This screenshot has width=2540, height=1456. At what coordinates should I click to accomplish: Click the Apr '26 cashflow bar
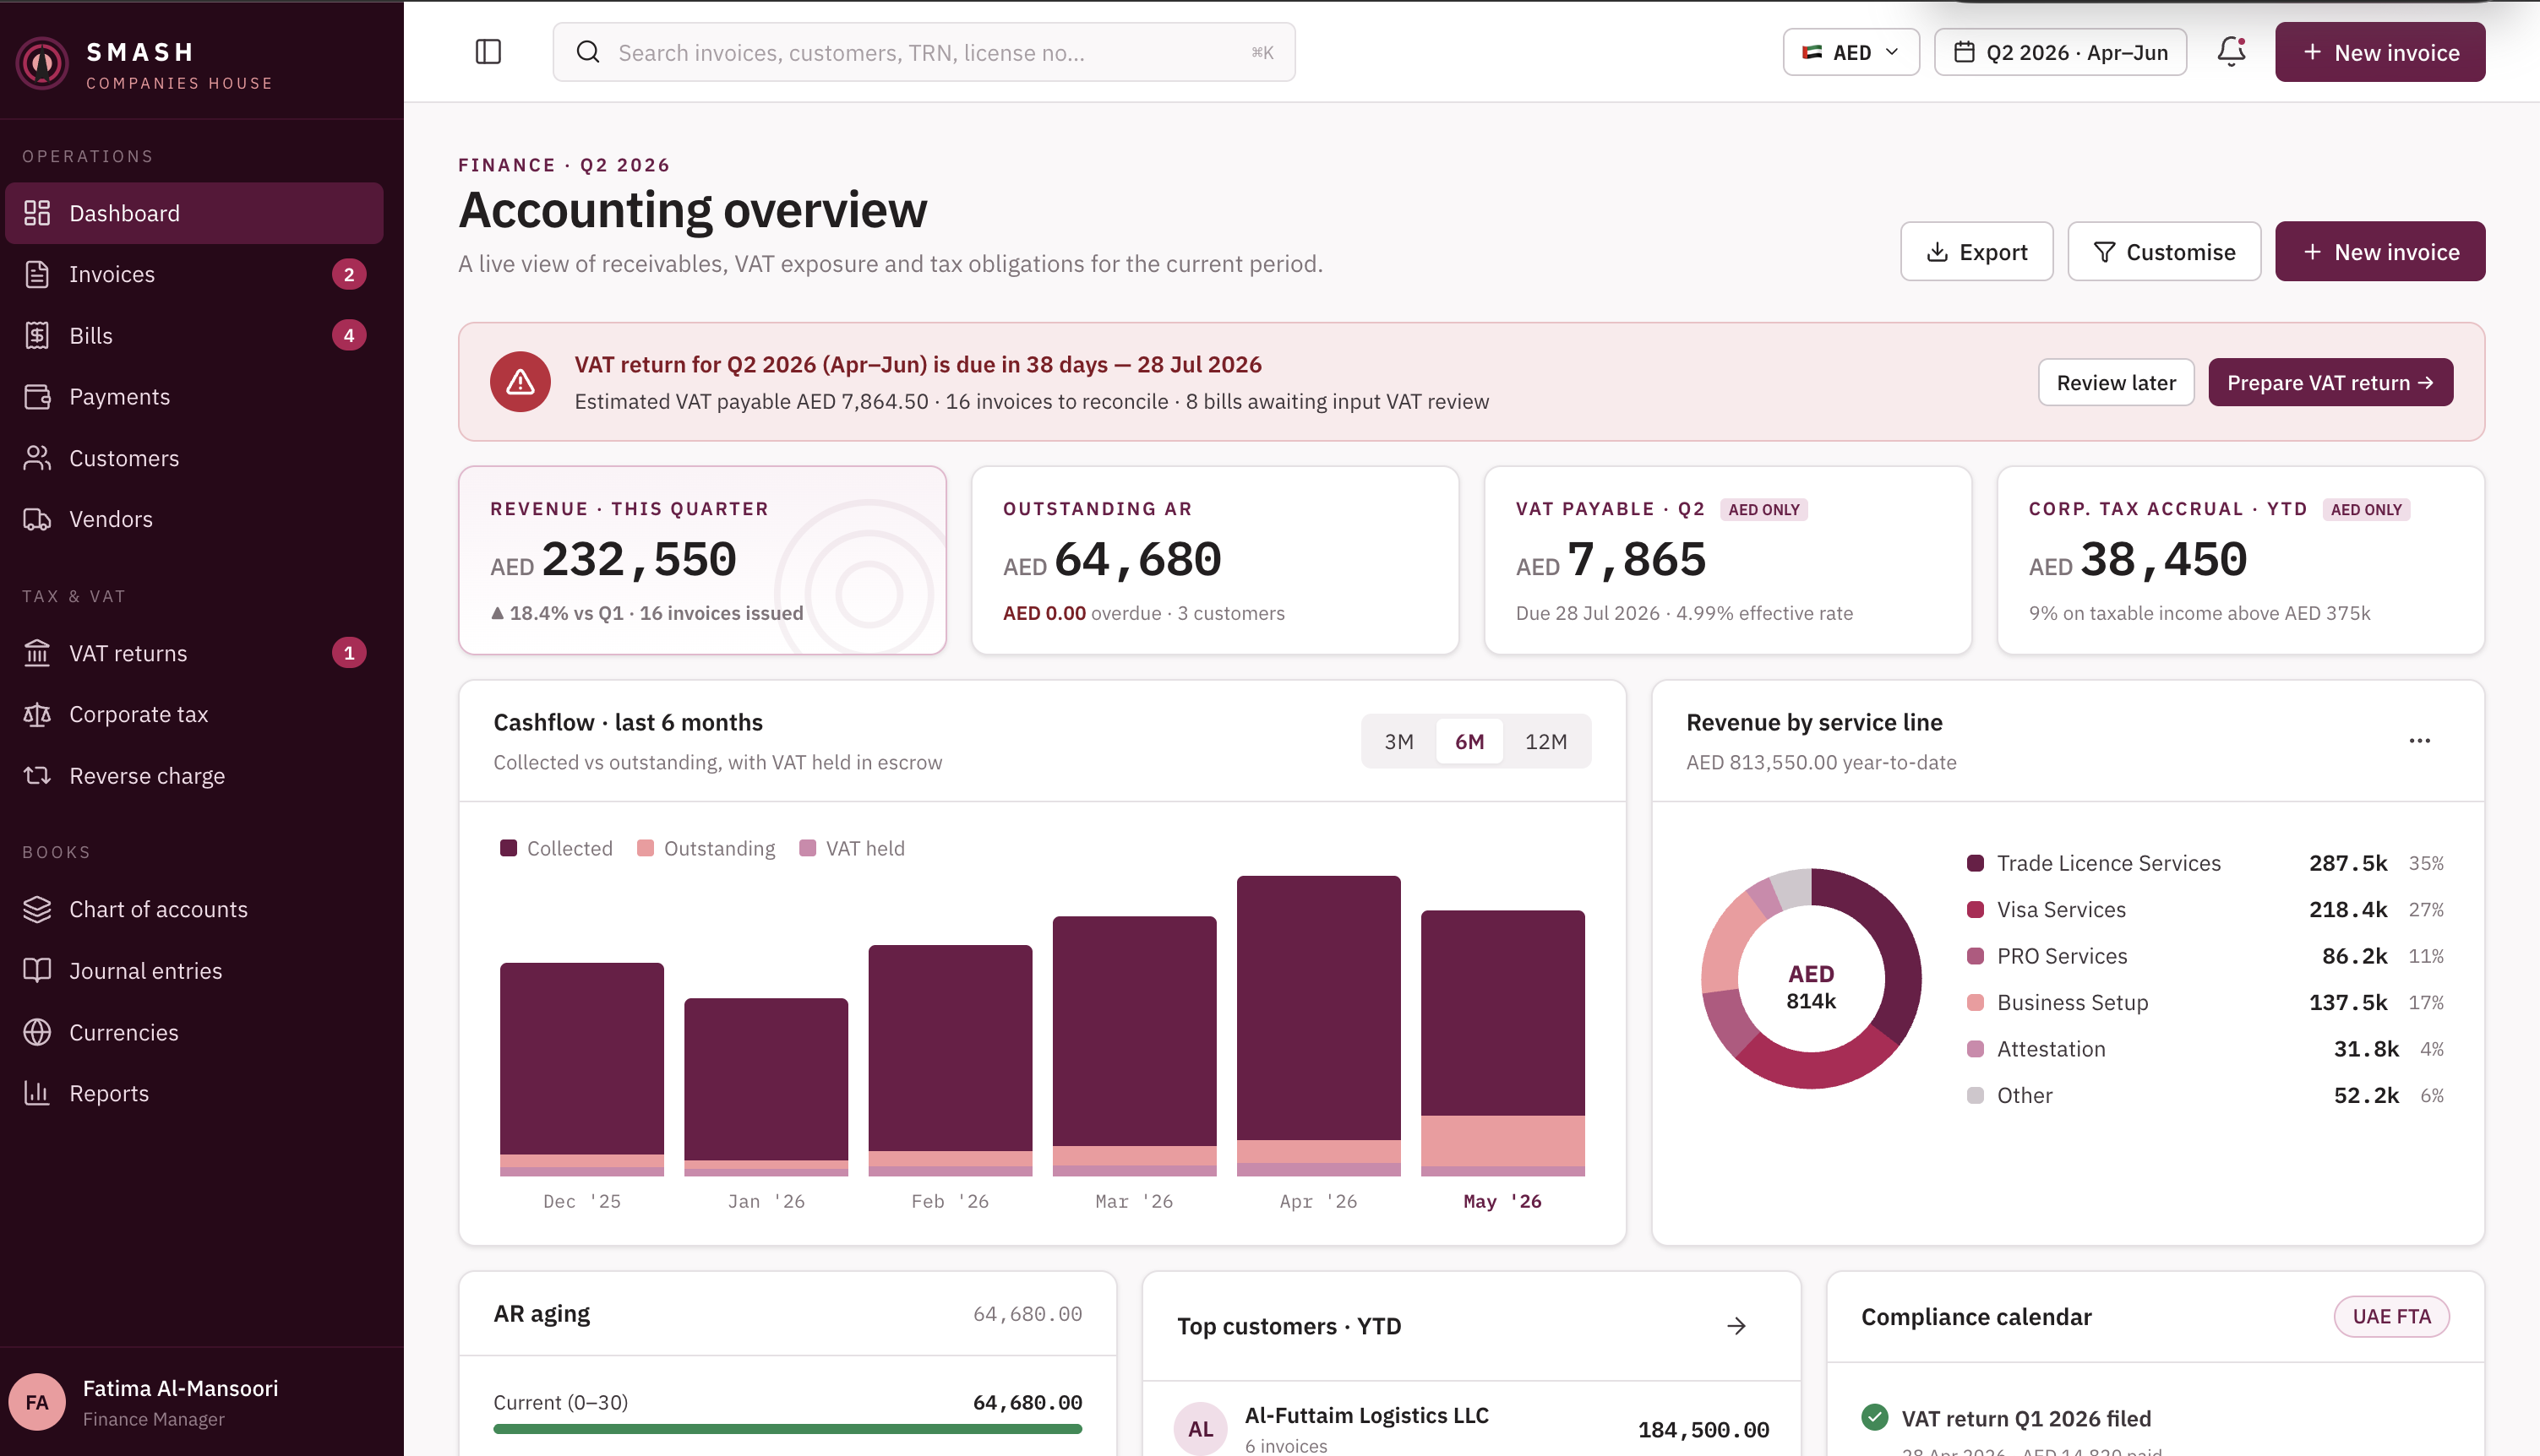(1318, 1025)
